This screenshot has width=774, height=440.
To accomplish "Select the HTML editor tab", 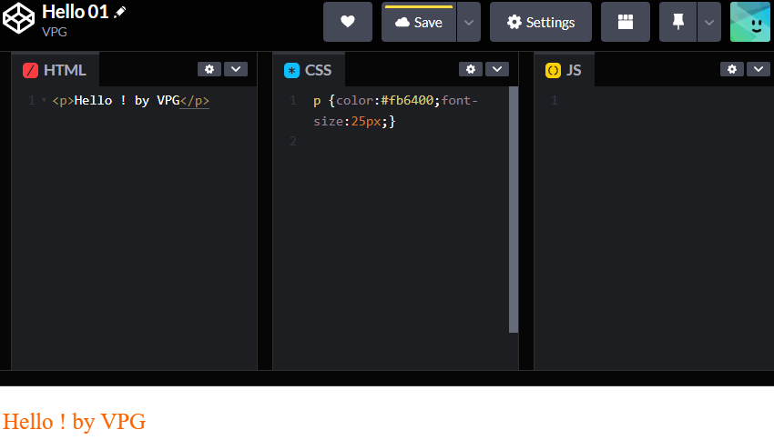I will pos(56,70).
